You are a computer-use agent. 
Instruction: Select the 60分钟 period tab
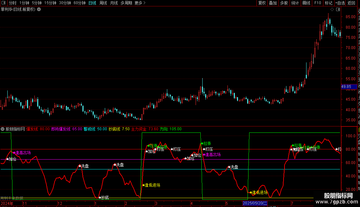point(80,3)
